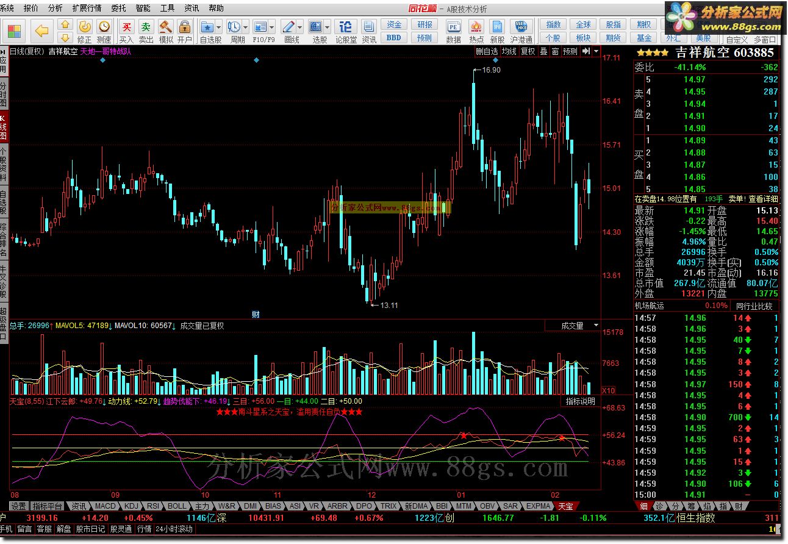Open the F10/F9 info icon
This screenshot has width=788, height=544.
(260, 26)
